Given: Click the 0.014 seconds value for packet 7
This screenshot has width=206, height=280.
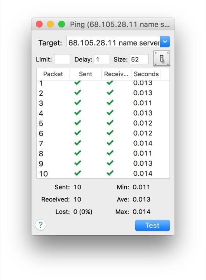Looking at the screenshot, I should (143, 143).
